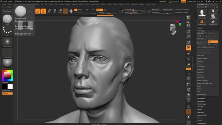Viewport: 222px width, 125px height.
Task: Toggle the lock camera icon
Action: click(188, 65)
